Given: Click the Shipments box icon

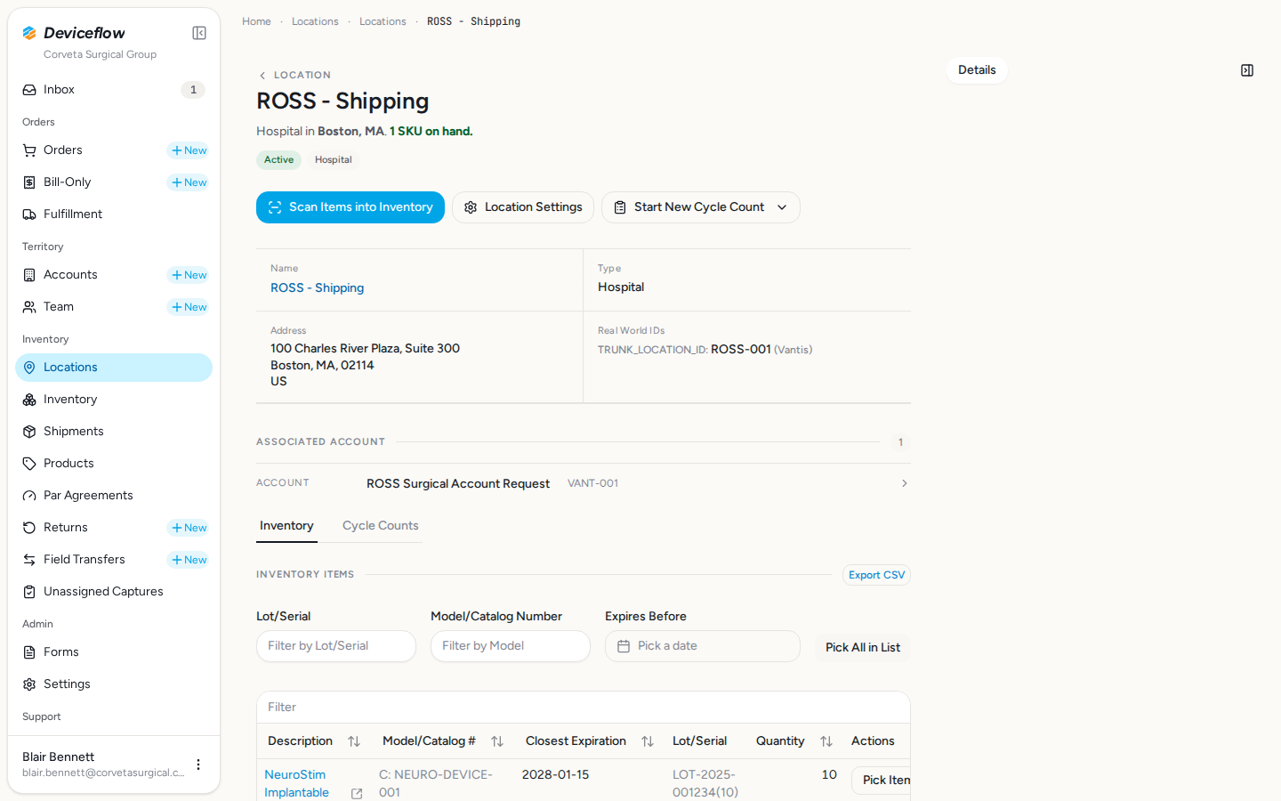Looking at the screenshot, I should point(29,432).
